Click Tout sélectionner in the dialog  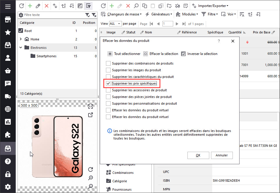(x=124, y=54)
